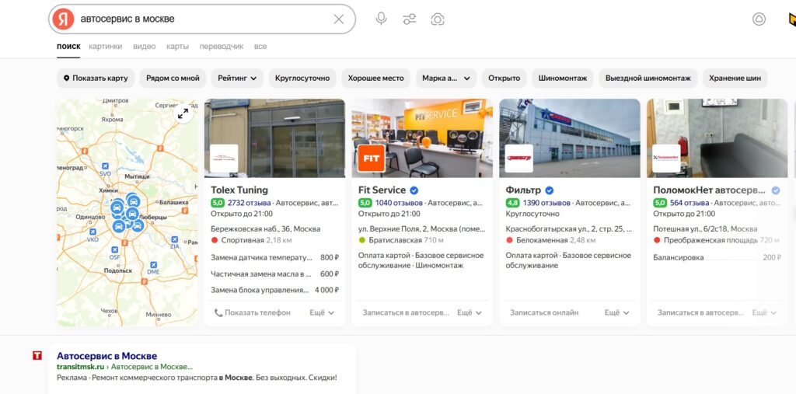Expand Ещё menu on Fit Service card
The width and height of the screenshot is (796, 394).
pyautogui.click(x=470, y=312)
